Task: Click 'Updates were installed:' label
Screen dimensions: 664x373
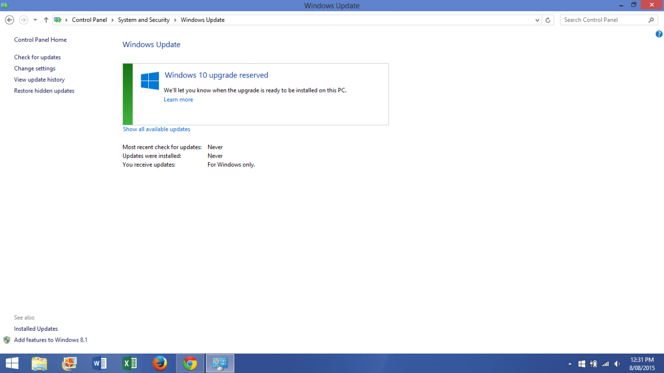Action: [152, 156]
